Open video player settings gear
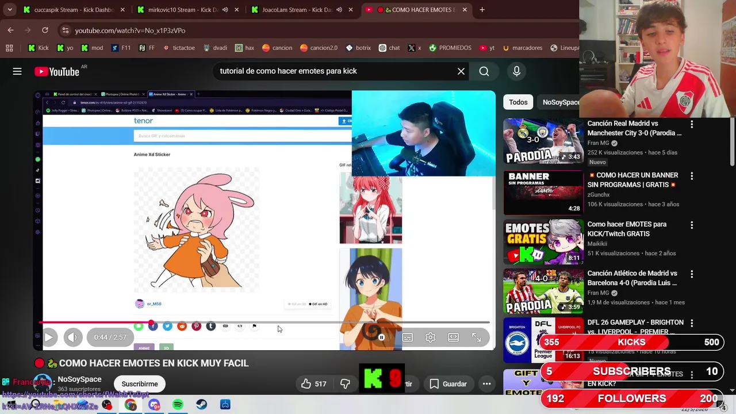 pos(430,338)
